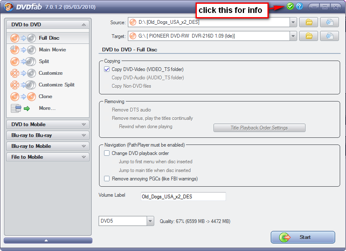Viewport: 346px width, 251px height.
Task: Browse target folder with folder icon
Action: pyautogui.click(x=308, y=36)
